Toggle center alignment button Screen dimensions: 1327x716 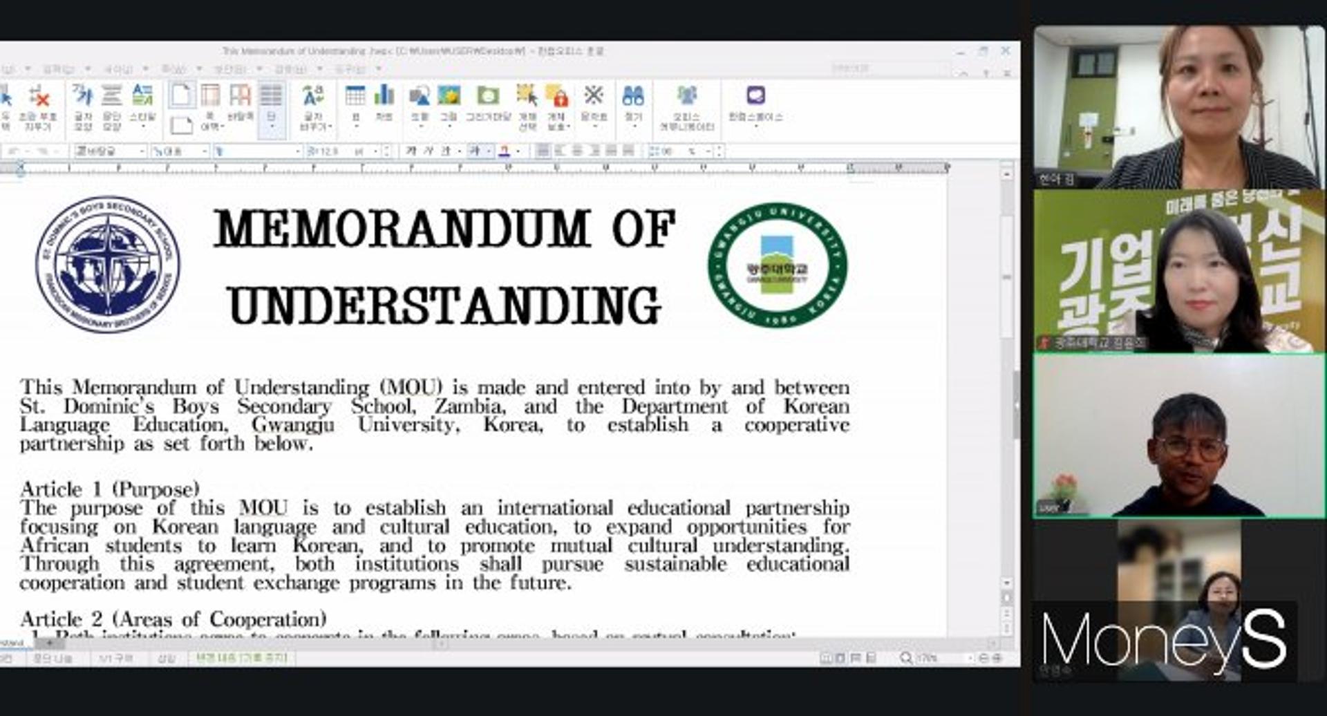tap(578, 150)
